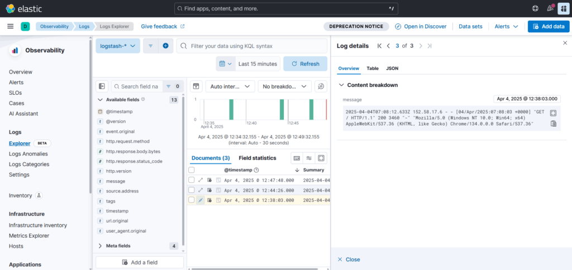Open the filter options menu icon
The width and height of the screenshot is (572, 270).
(x=151, y=46)
